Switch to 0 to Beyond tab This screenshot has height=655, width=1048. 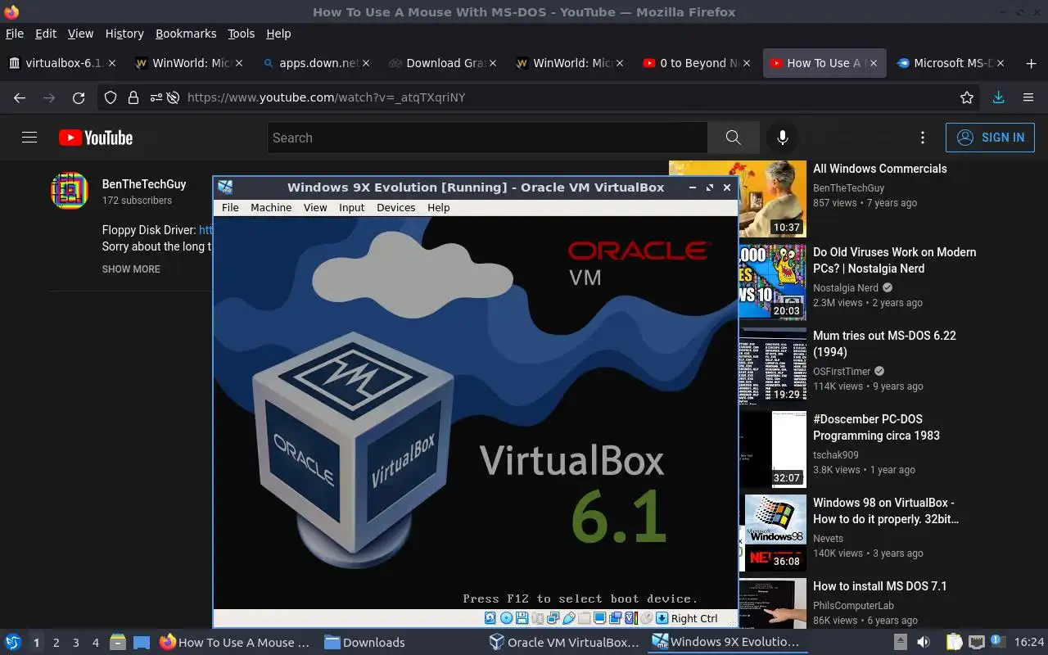click(696, 63)
